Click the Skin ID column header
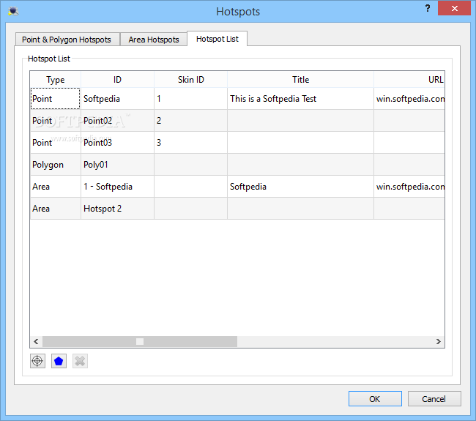This screenshot has height=421, width=476. (x=190, y=80)
